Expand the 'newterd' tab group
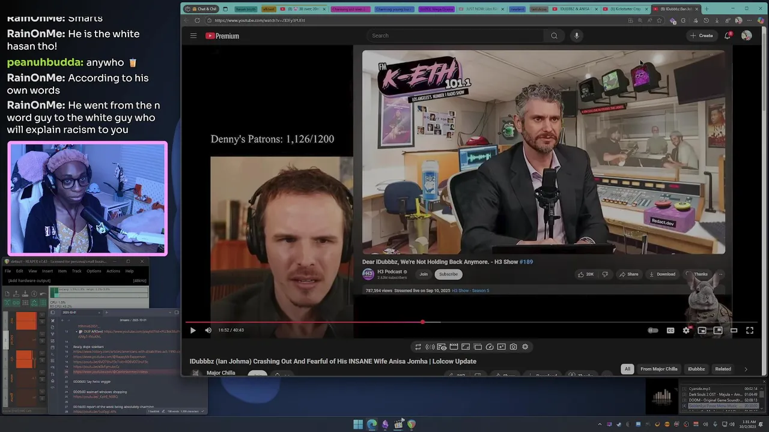 tap(517, 9)
